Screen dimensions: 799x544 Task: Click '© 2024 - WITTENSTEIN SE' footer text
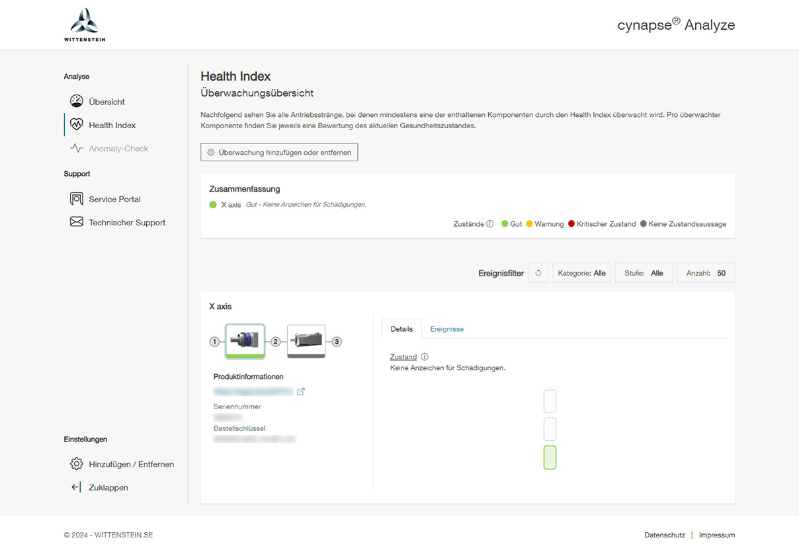pos(108,535)
